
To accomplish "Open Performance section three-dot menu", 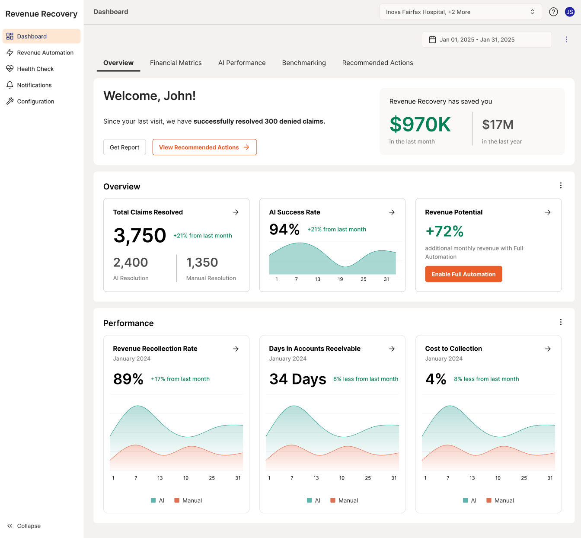I will click(561, 322).
